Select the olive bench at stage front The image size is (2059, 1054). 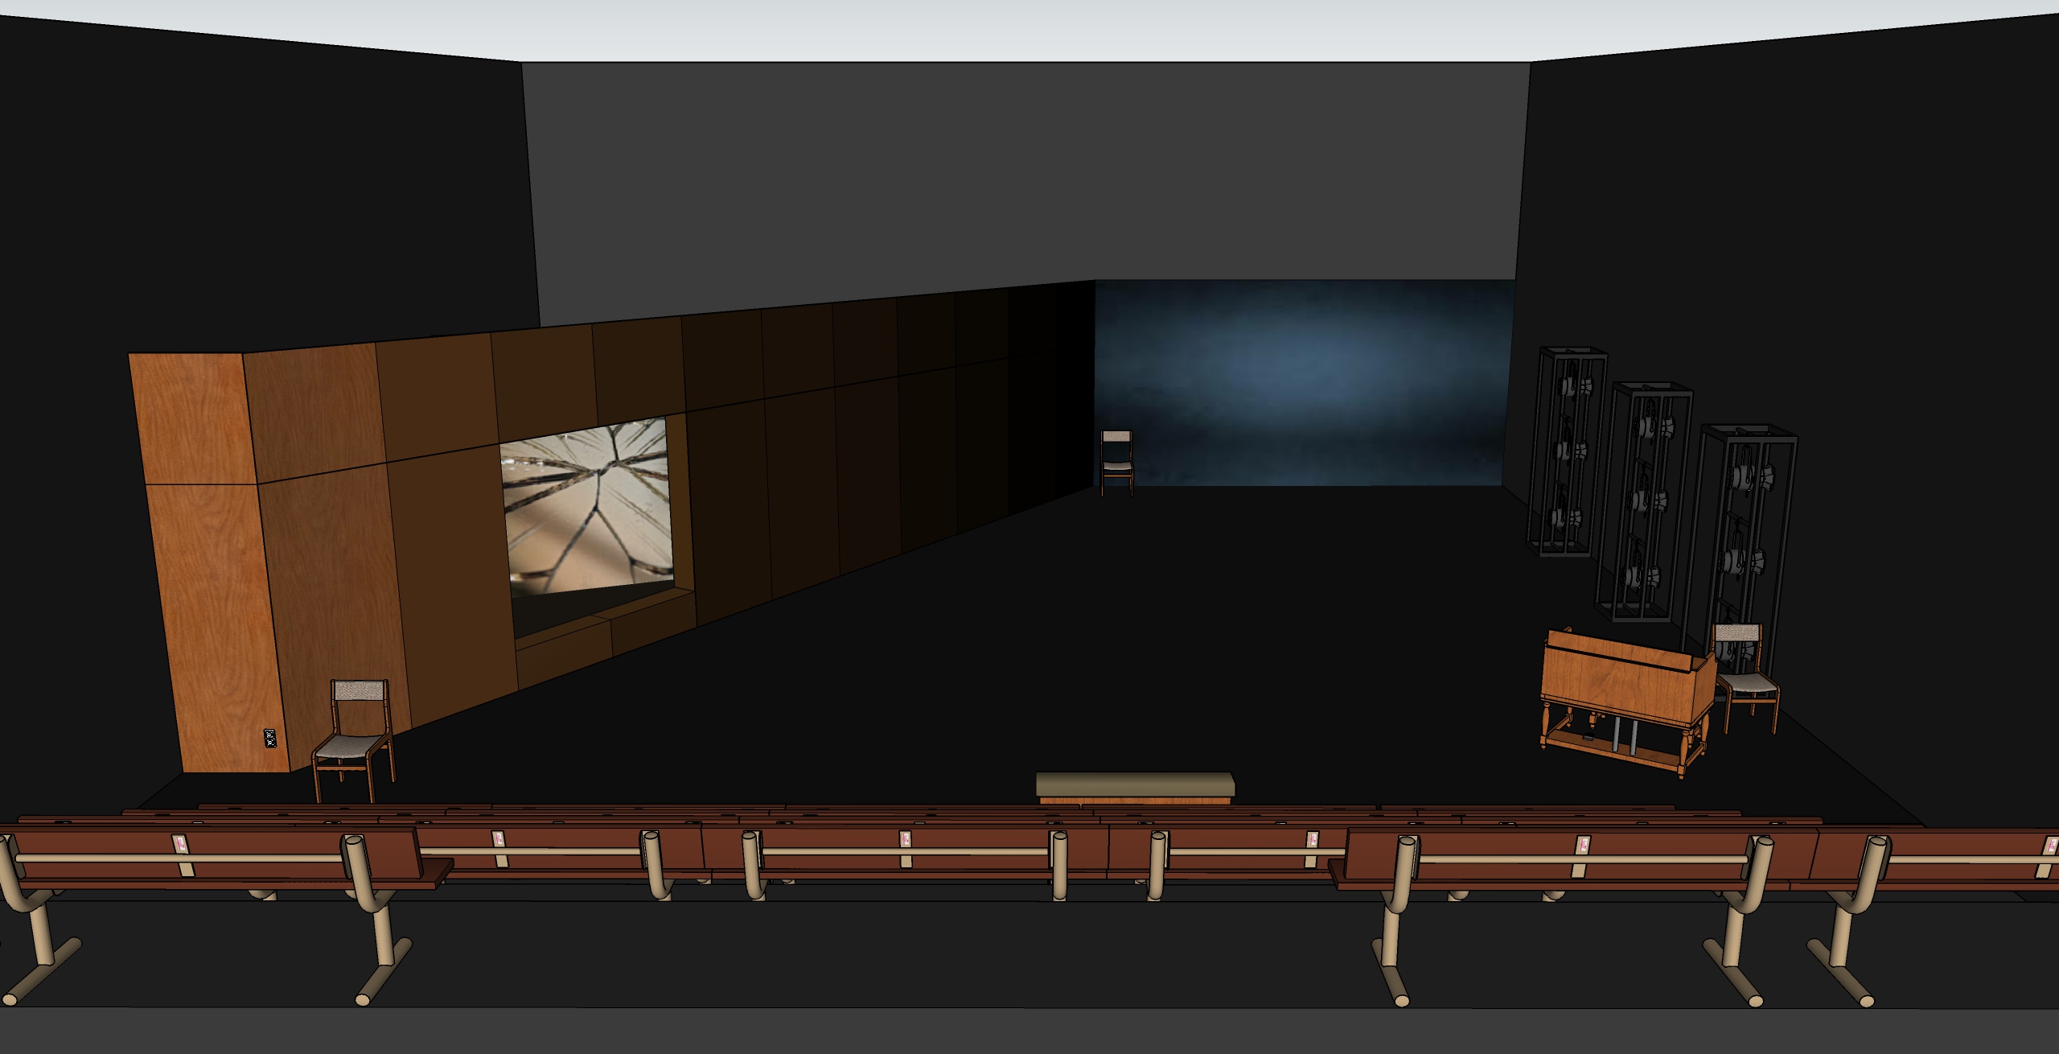point(1136,785)
